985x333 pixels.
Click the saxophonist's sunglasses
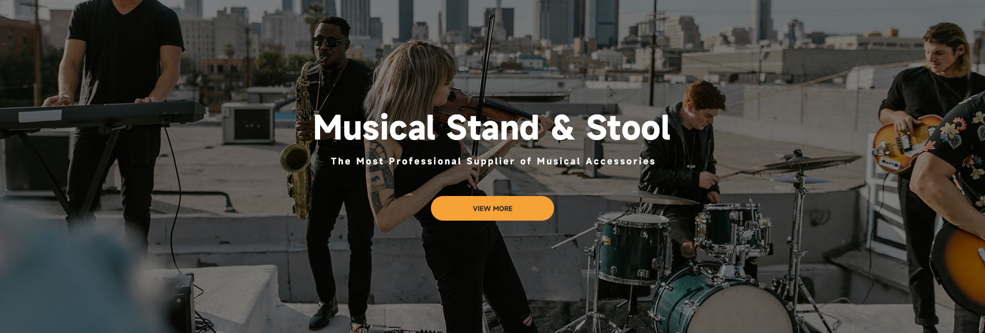pos(328,42)
